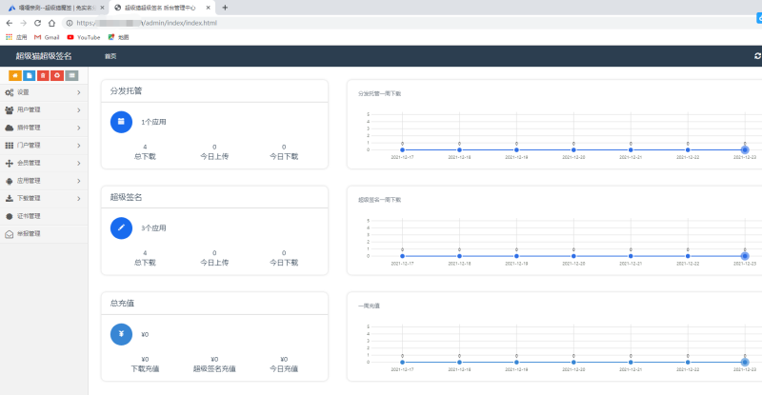Screen dimensions: 762x395
Task: Click the 超级签名充值 label
Action: point(214,368)
